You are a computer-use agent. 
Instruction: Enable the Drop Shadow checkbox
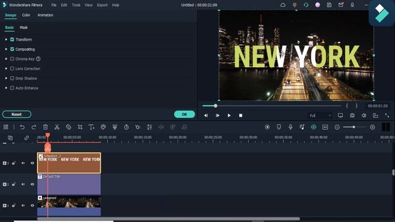coord(12,78)
